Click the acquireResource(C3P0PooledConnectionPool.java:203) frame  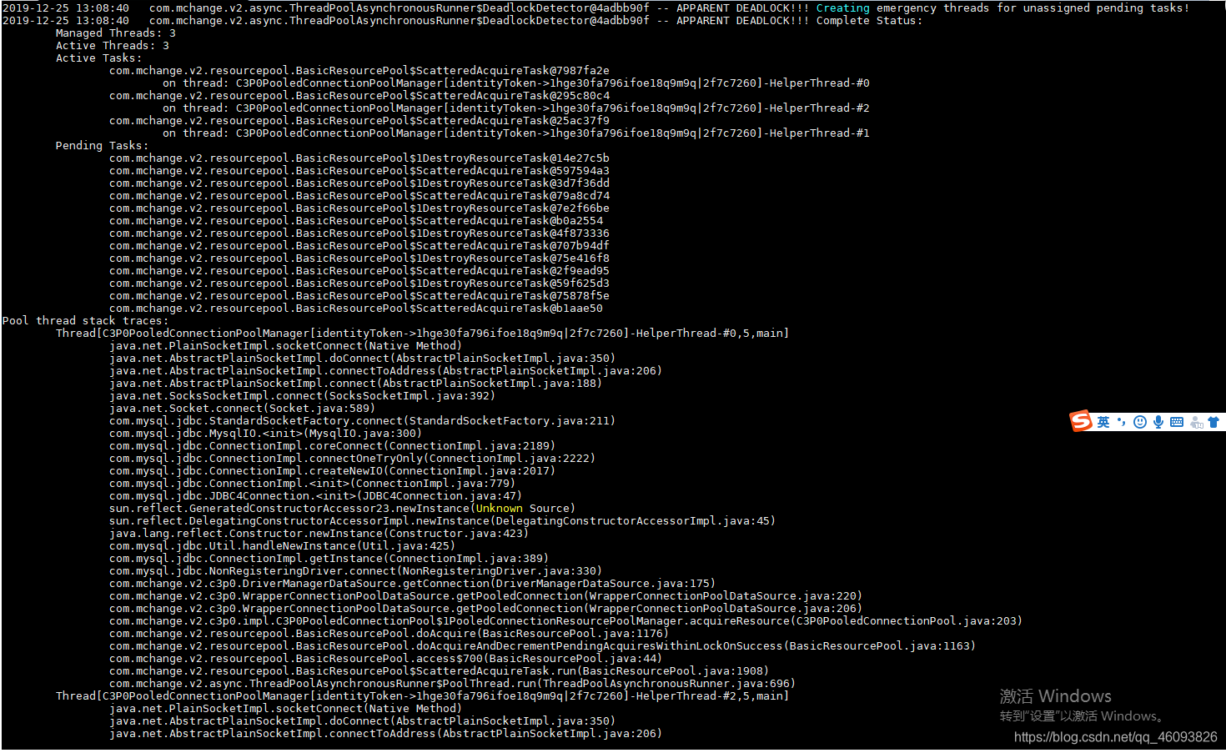(565, 621)
